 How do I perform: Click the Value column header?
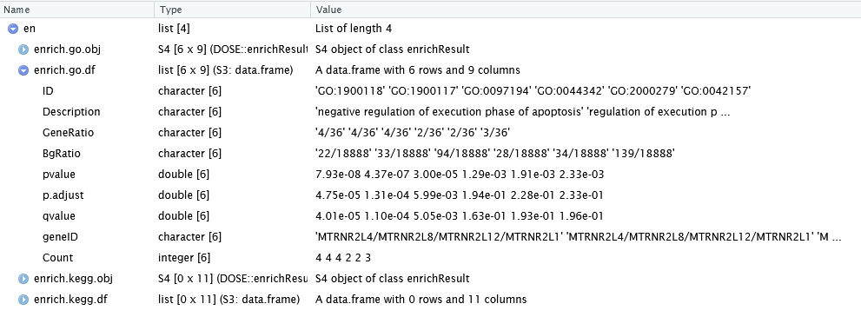coord(586,10)
